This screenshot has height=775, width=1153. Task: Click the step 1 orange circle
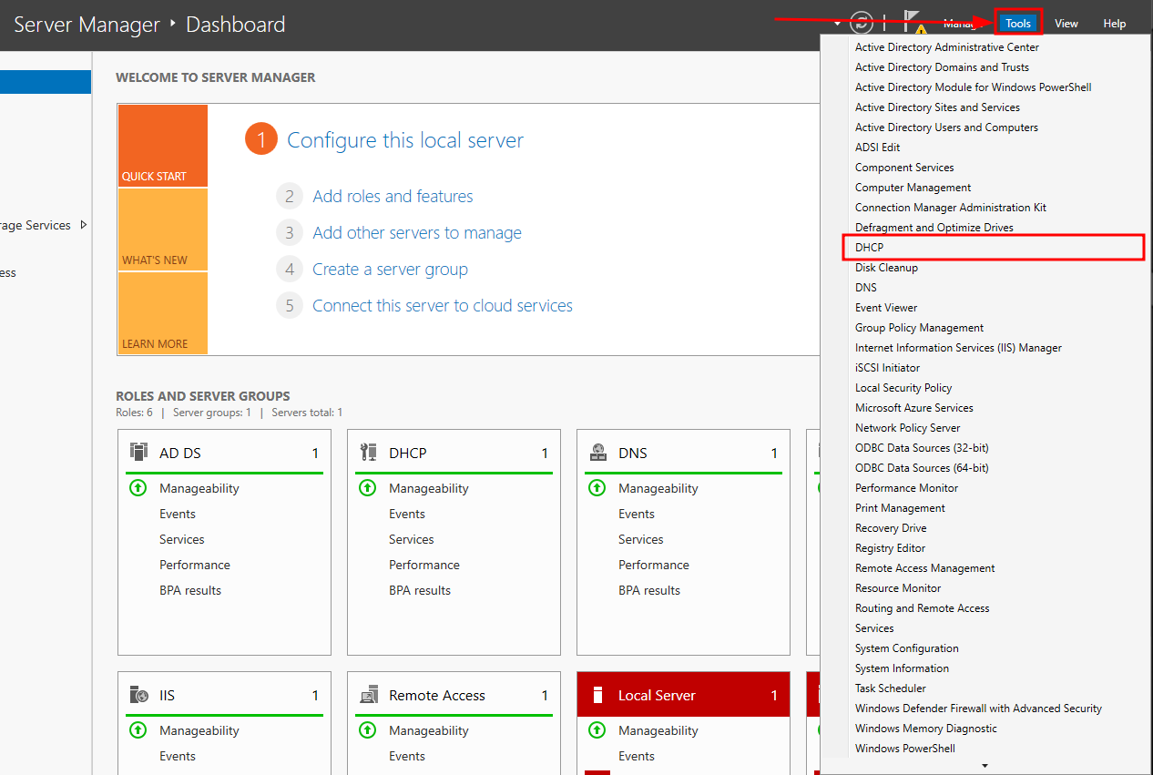tap(260, 140)
